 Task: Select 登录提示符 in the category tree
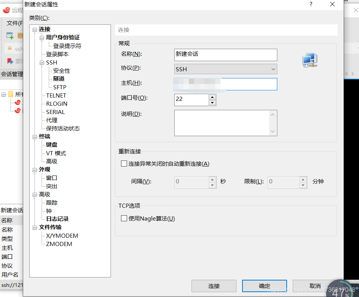point(67,46)
